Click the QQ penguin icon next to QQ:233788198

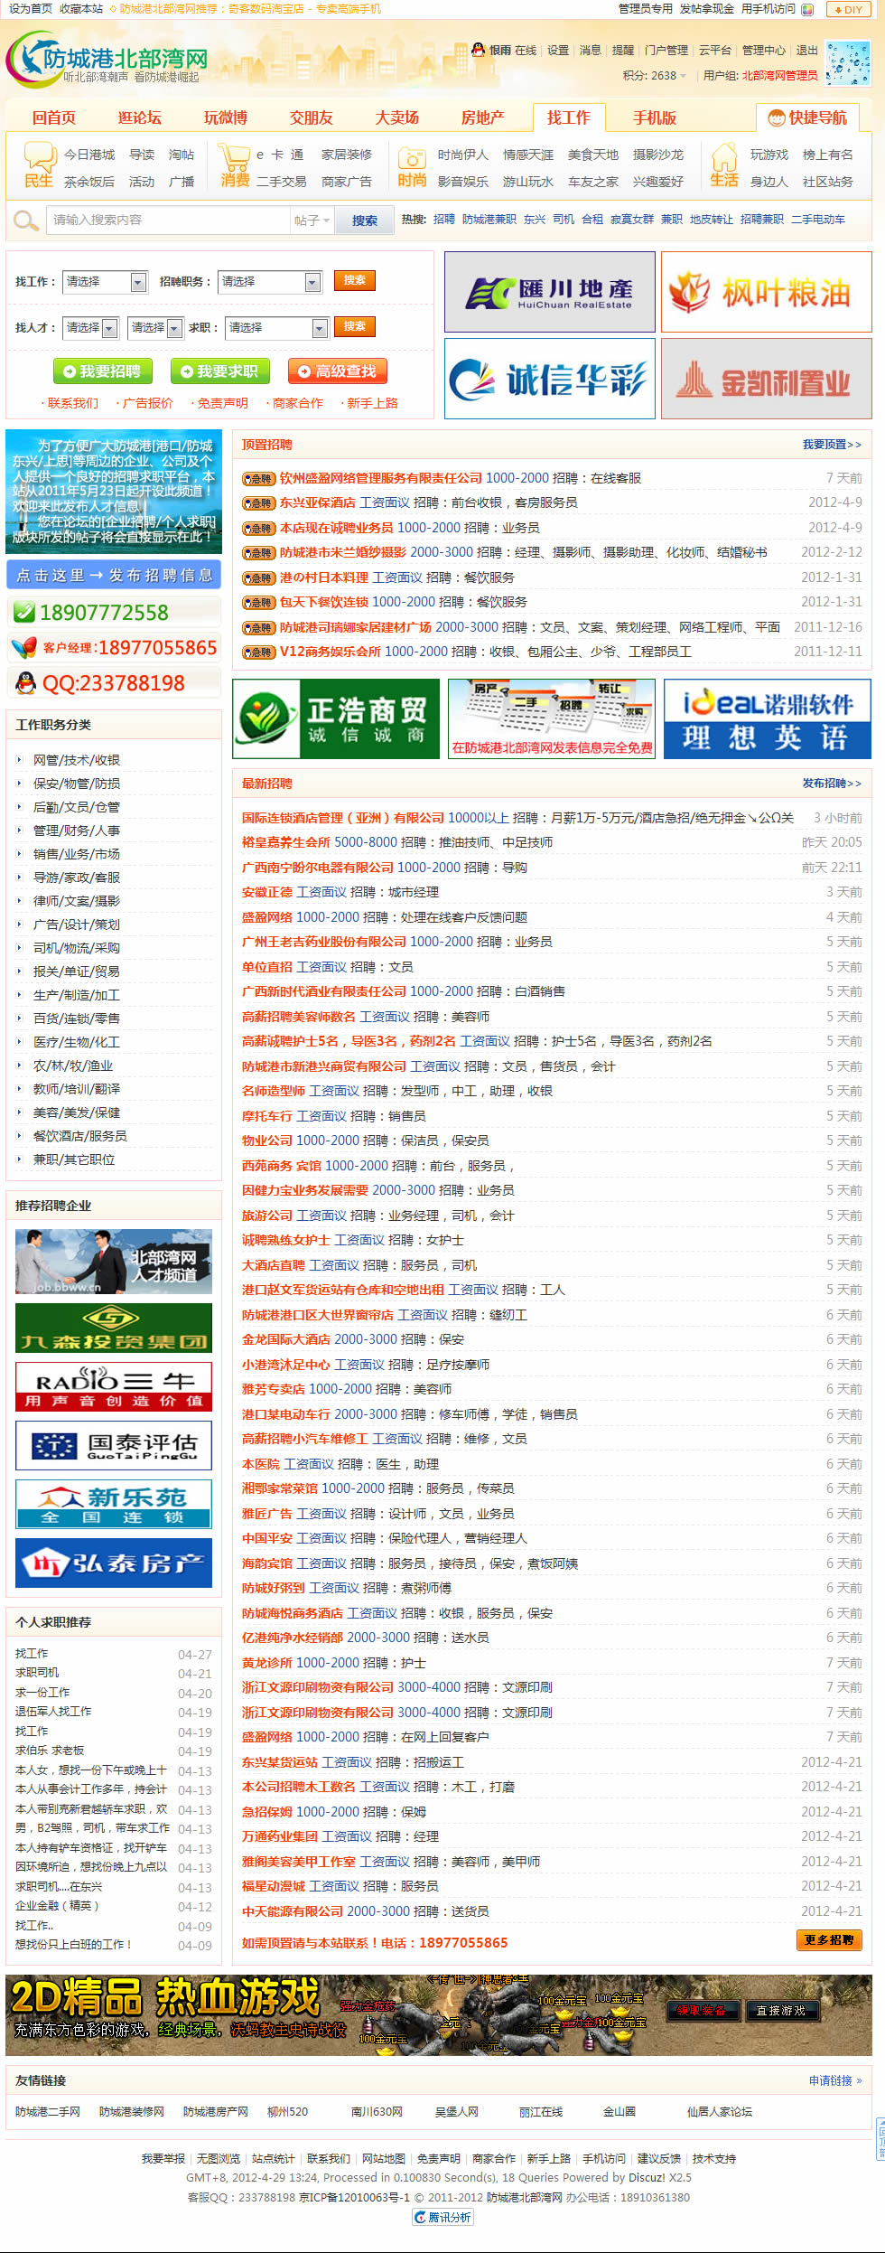25,683
